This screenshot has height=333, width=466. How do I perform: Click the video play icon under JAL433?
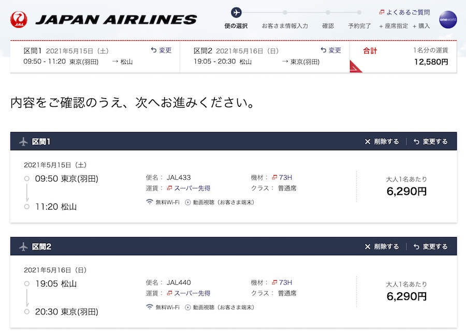[188, 202]
